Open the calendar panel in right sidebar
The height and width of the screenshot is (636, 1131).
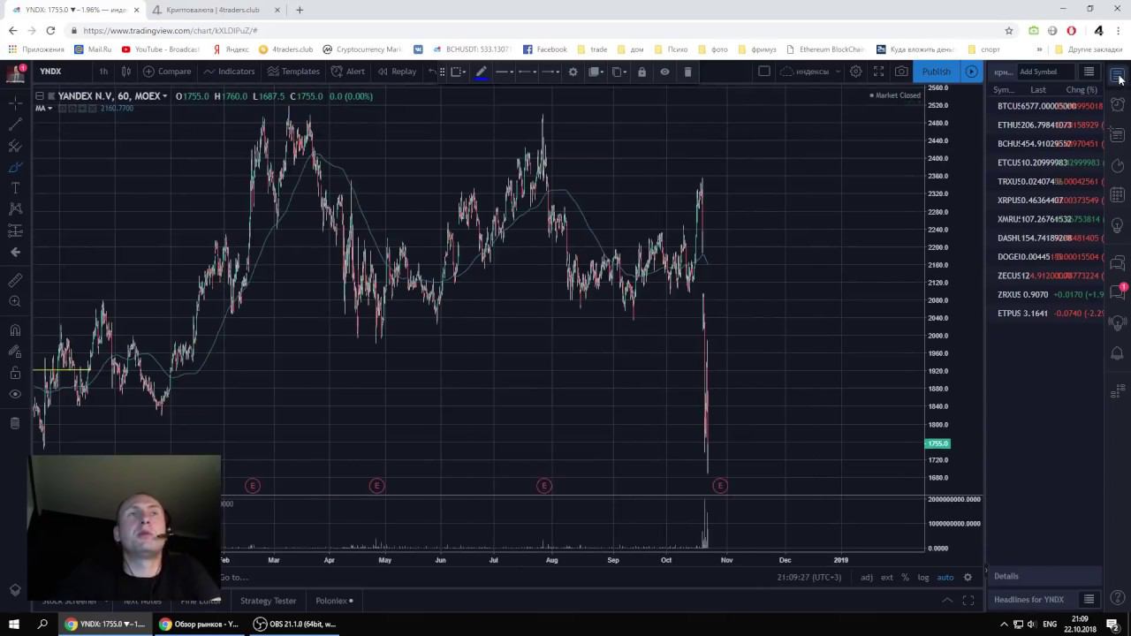pos(1118,194)
